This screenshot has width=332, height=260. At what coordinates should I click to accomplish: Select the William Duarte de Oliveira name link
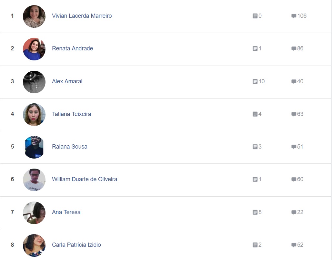tap(85, 179)
